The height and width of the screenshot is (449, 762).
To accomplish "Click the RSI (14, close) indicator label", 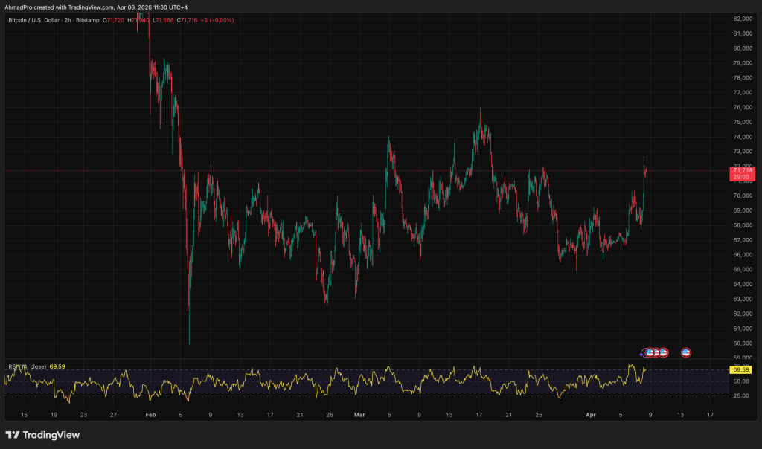I will 28,366.
